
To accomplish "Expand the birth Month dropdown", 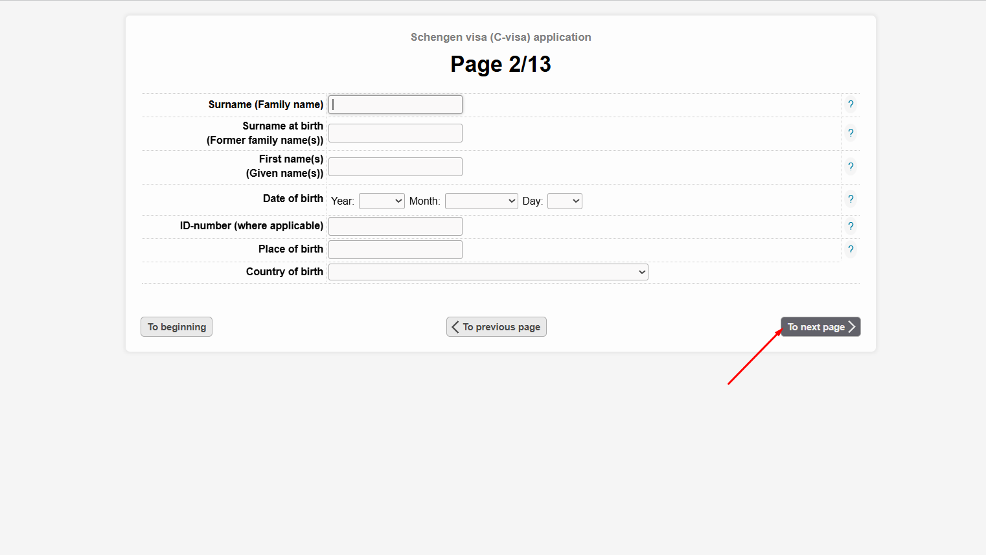I will point(481,201).
